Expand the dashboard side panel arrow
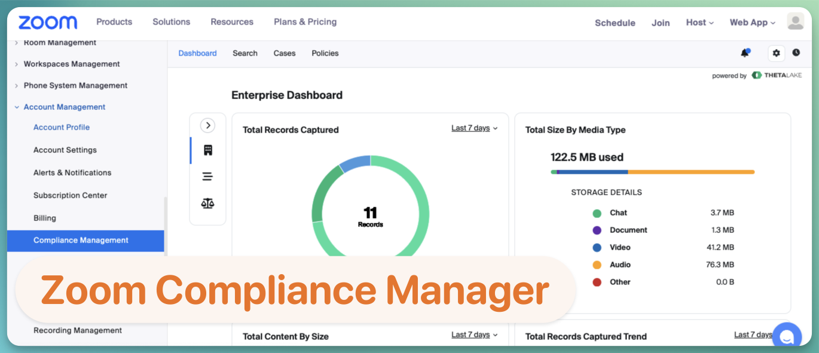This screenshot has width=819, height=353. pyautogui.click(x=207, y=125)
